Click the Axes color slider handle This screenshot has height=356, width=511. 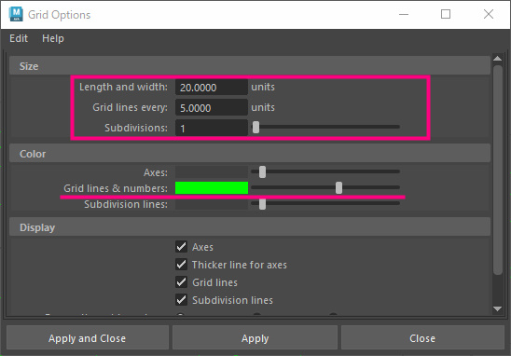(262, 171)
